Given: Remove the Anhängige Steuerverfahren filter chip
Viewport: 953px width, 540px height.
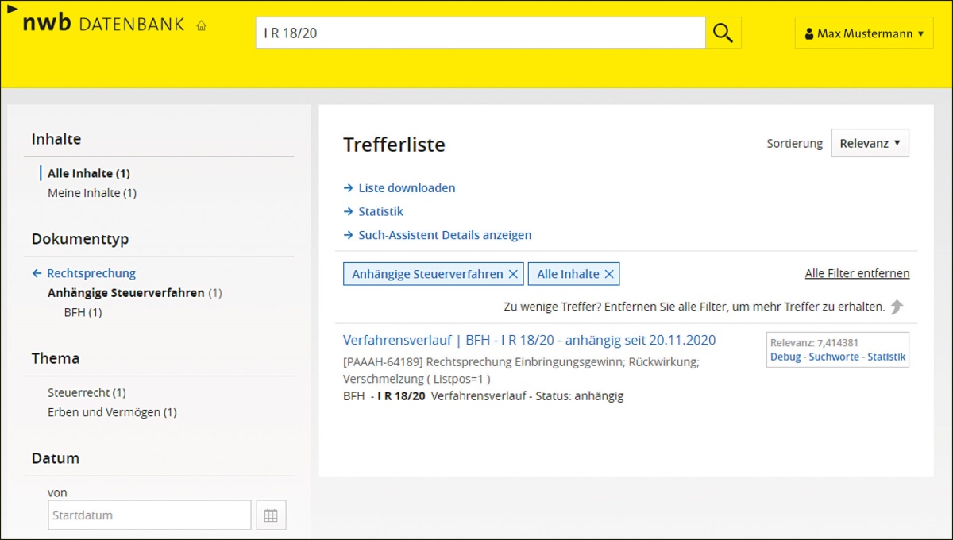Looking at the screenshot, I should [513, 274].
